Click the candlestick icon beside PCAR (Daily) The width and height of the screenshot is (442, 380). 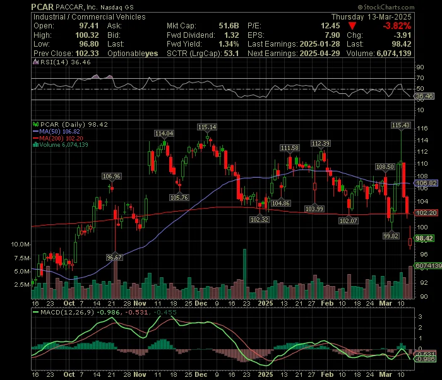[36, 124]
